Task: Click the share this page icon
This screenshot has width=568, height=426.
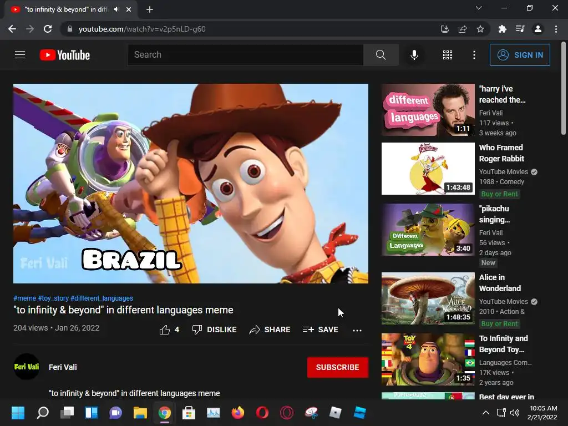Action: (x=463, y=29)
